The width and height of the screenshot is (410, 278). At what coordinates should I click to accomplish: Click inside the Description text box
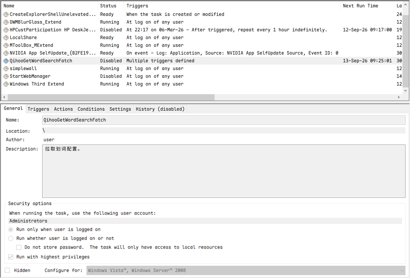(224, 171)
